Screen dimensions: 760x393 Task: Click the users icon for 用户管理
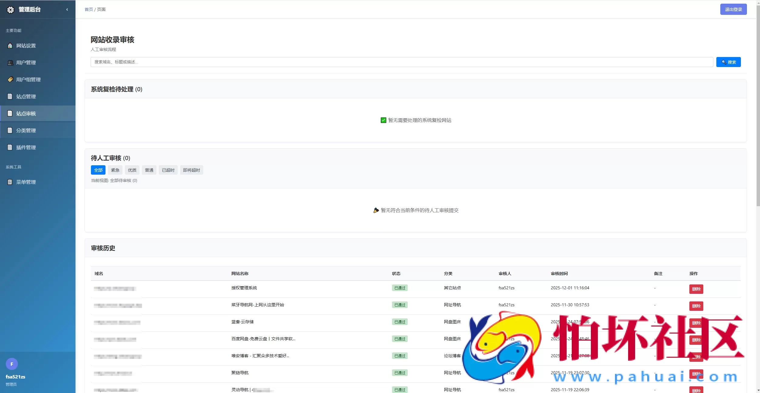click(x=10, y=62)
